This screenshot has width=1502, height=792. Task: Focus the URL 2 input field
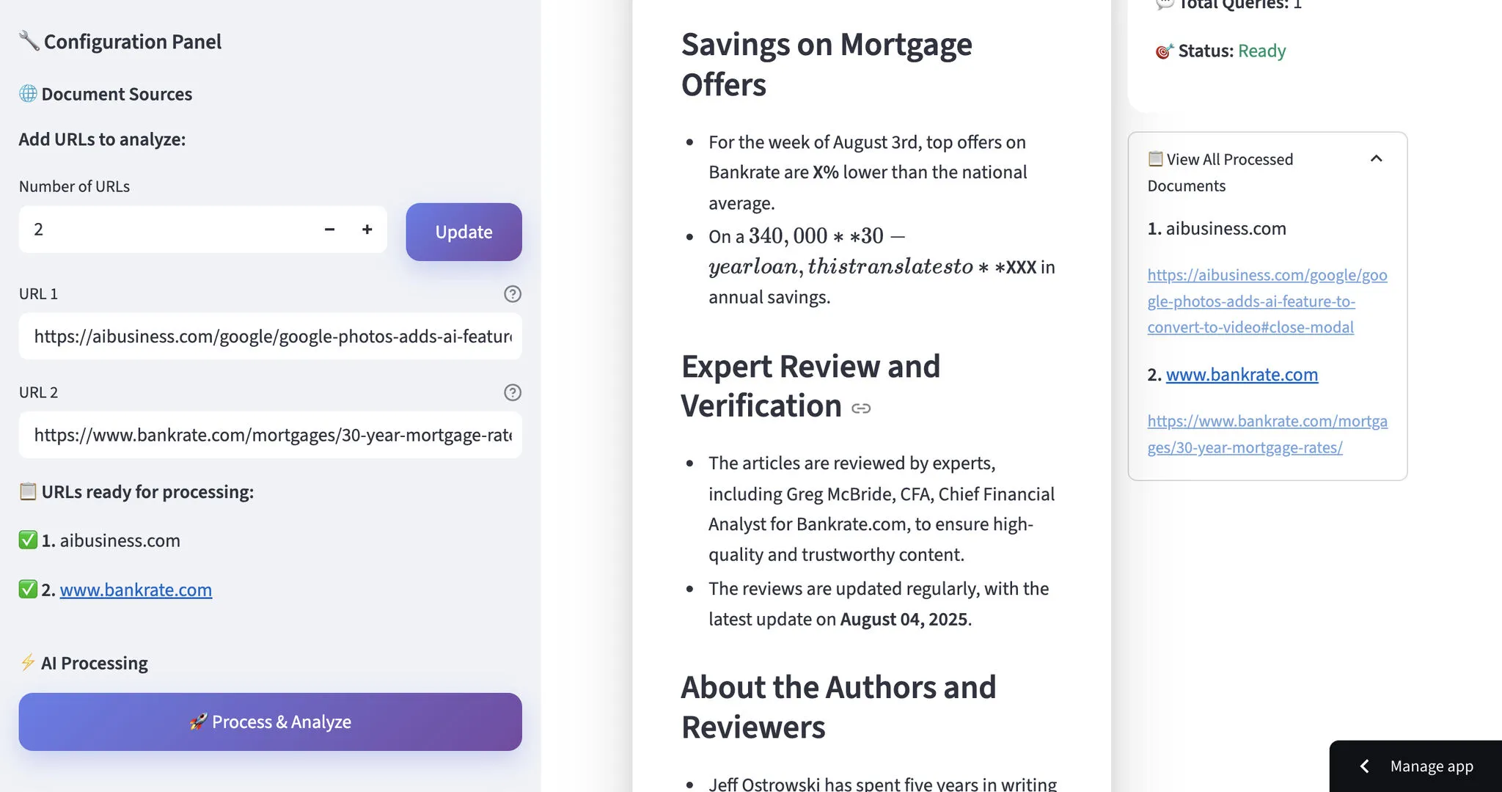(x=270, y=435)
